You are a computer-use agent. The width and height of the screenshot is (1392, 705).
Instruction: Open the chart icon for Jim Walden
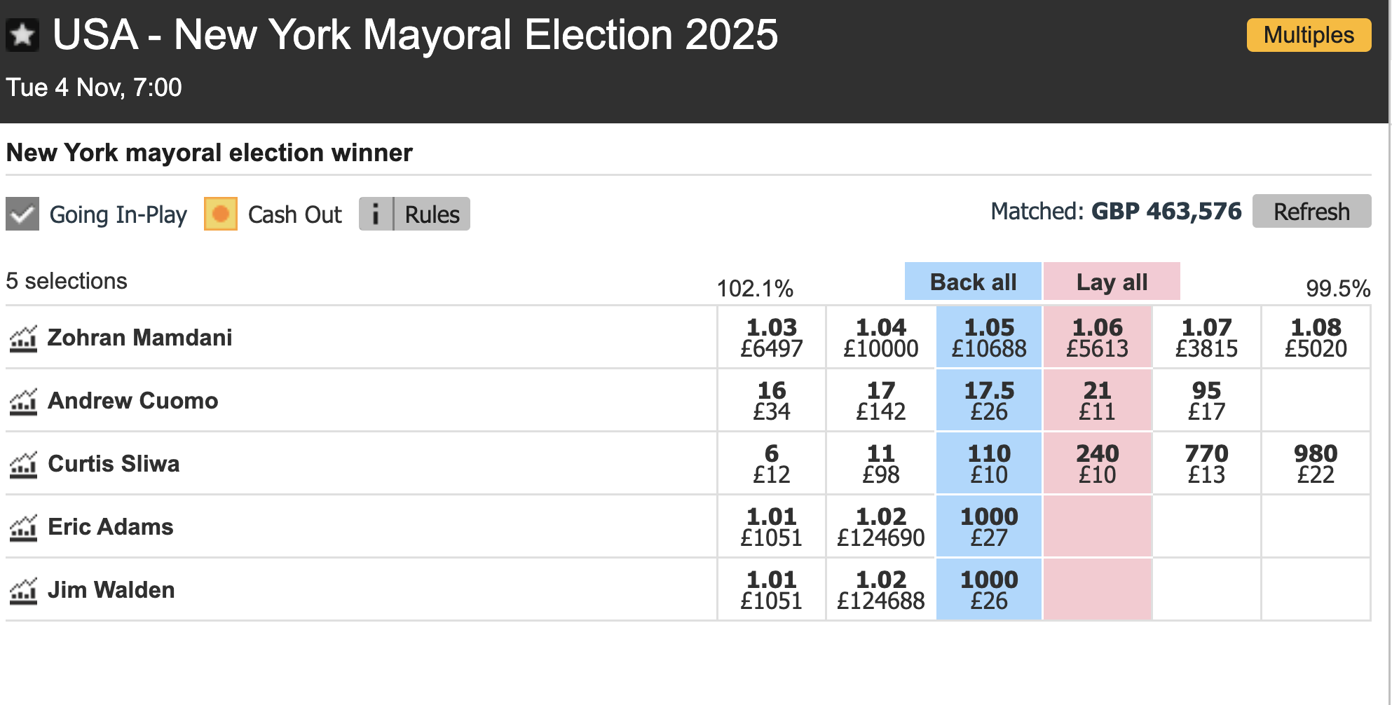click(x=23, y=591)
